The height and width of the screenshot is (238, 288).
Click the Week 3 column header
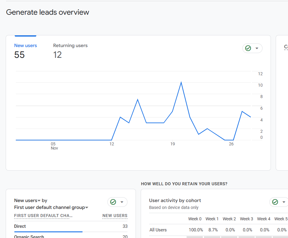pyautogui.click(x=247, y=219)
